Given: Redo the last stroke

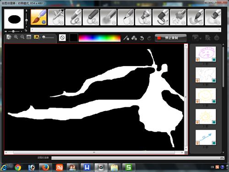Looking at the screenshot, I should tap(149, 38).
